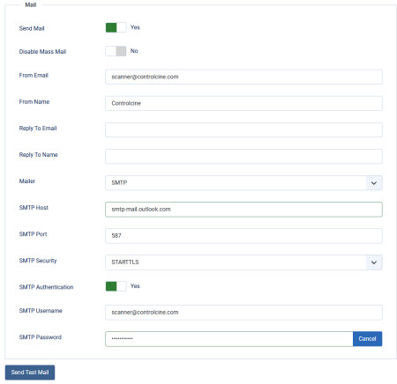
Task: Click into the Reply To Email field
Action: pyautogui.click(x=243, y=129)
